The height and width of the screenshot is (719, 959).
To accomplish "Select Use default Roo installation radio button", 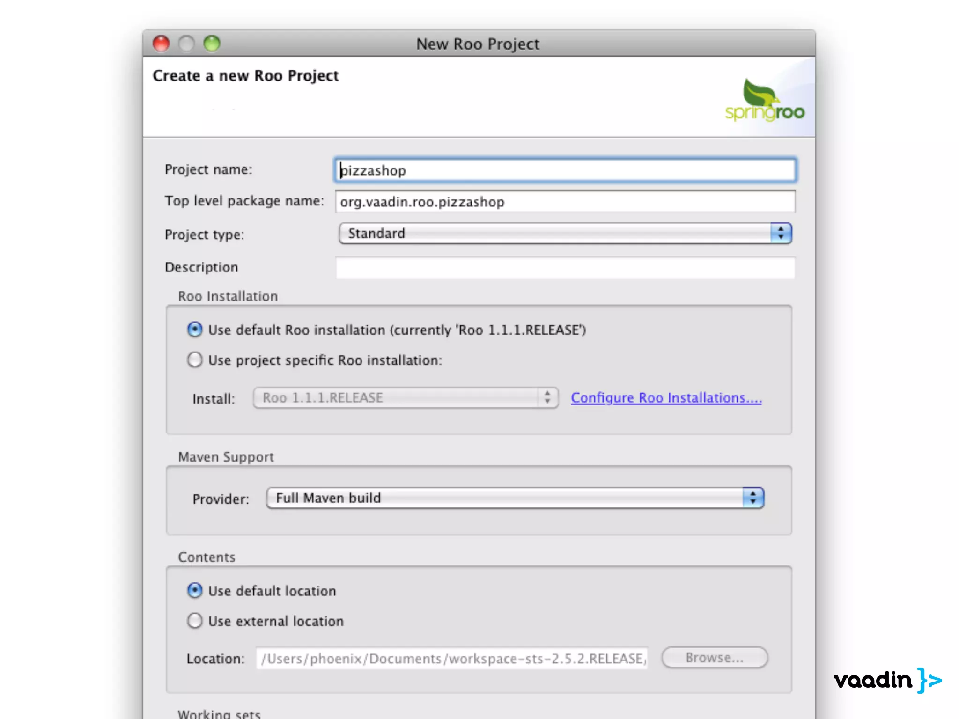I will 195,330.
